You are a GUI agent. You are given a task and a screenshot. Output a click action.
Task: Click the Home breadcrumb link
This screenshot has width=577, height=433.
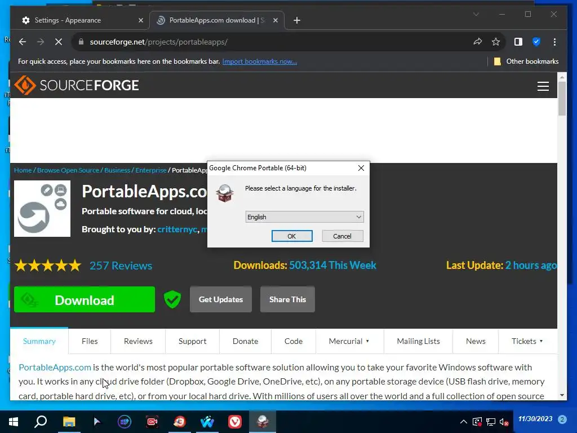click(x=23, y=170)
